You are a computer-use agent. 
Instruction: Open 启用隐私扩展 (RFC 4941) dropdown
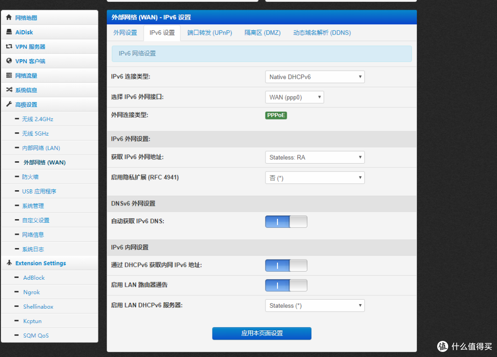pos(315,177)
